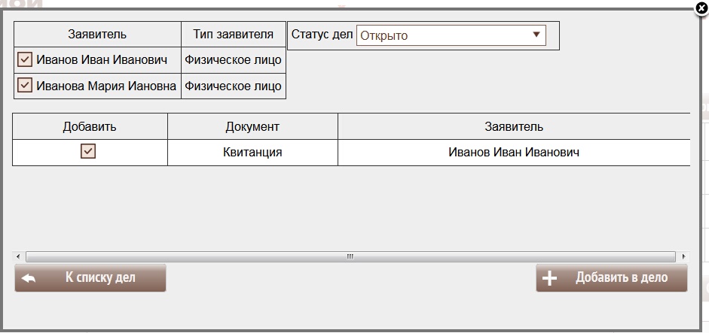
Task: Click Иванов Иван Иванович in the Квитанция row
Action: tap(514, 153)
